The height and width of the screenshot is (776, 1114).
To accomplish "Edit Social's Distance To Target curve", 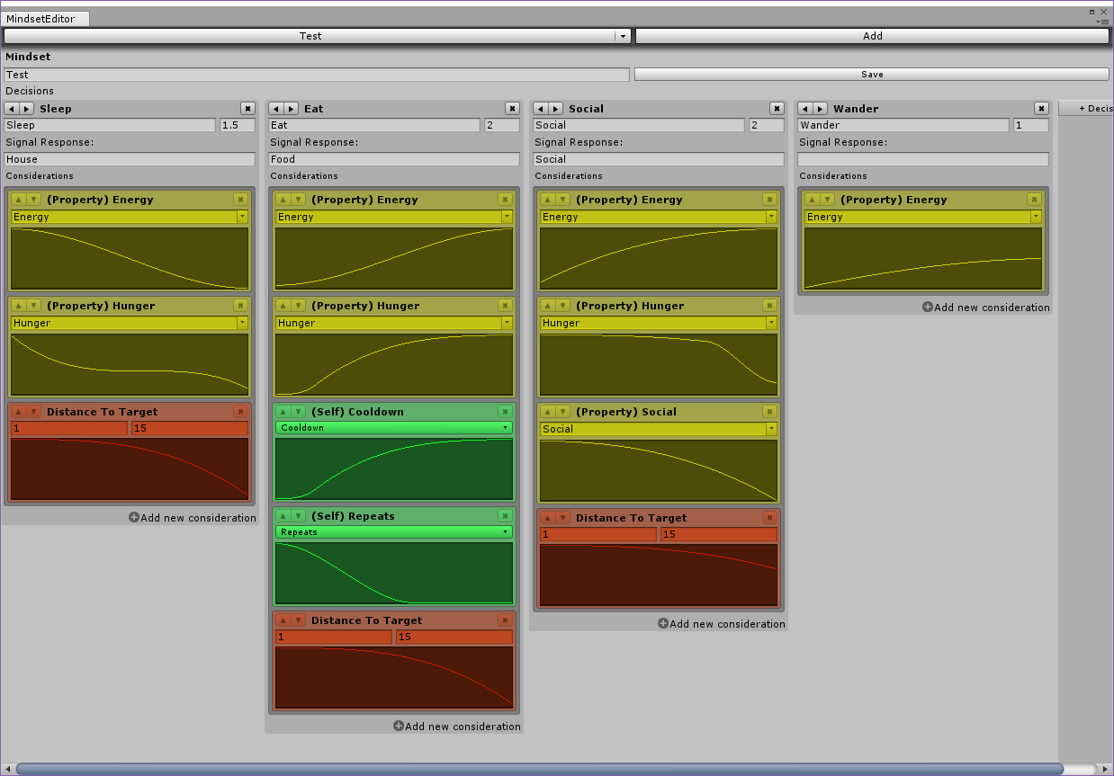I will click(659, 575).
